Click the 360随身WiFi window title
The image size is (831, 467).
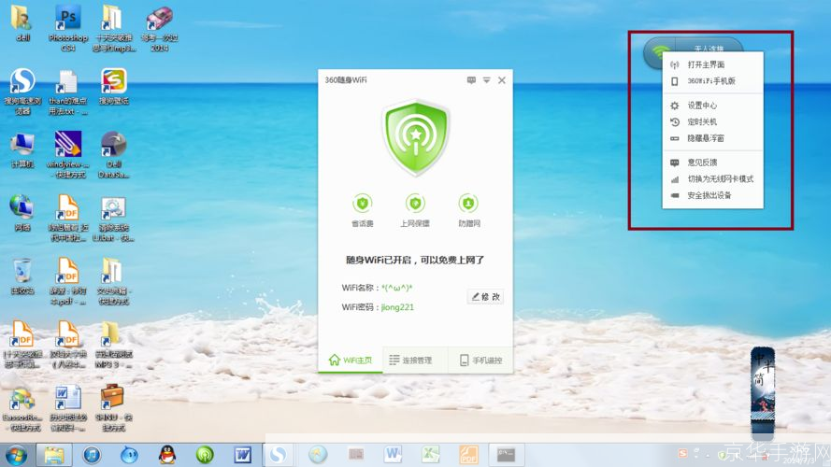(x=346, y=80)
